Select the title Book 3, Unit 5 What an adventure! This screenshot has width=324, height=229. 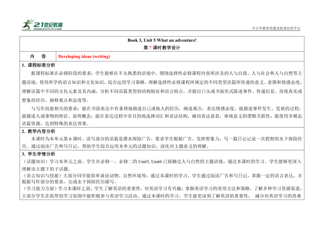162,40
